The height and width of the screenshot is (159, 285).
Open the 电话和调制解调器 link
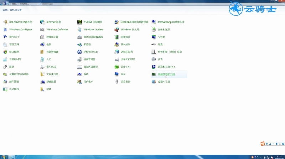93,37
